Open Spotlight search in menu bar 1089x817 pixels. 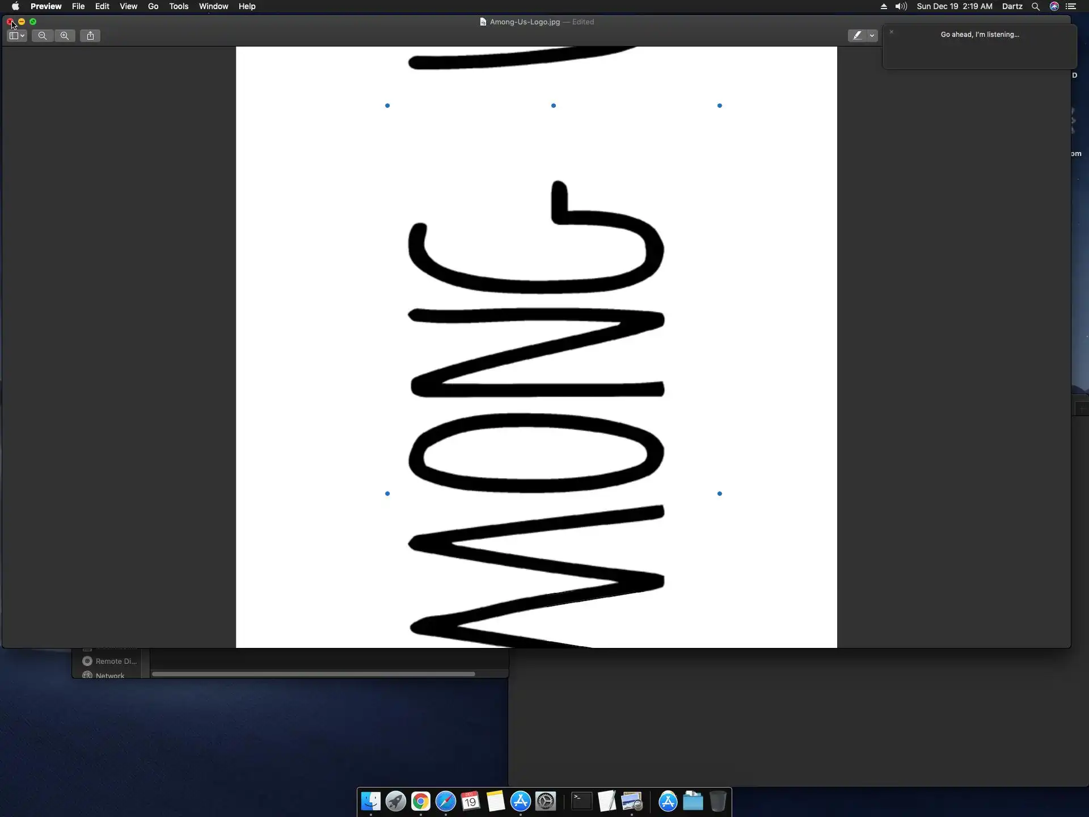point(1035,6)
